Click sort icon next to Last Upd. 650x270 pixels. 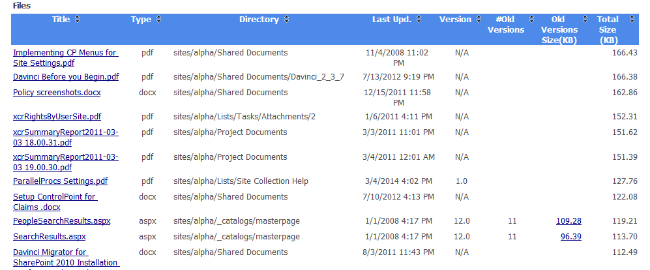click(419, 20)
